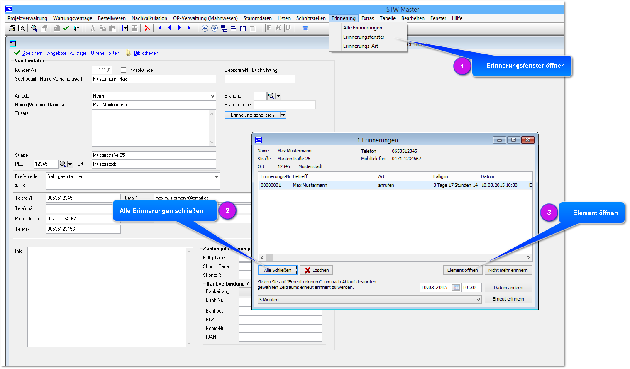This screenshot has height=369, width=630.
Task: Click the PLZ lookup magnifier icon
Action: pos(63,164)
